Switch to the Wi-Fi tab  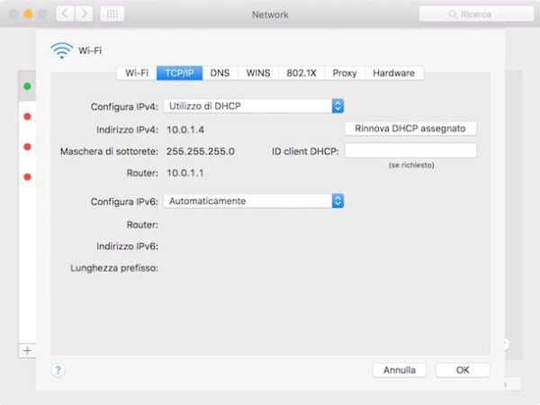(137, 73)
